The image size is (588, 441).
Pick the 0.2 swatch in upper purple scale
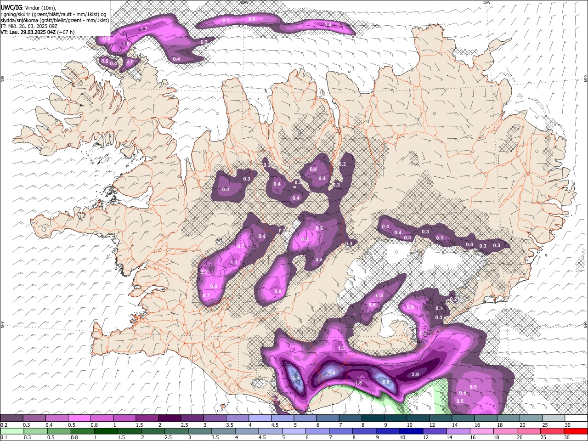[x=11, y=418]
